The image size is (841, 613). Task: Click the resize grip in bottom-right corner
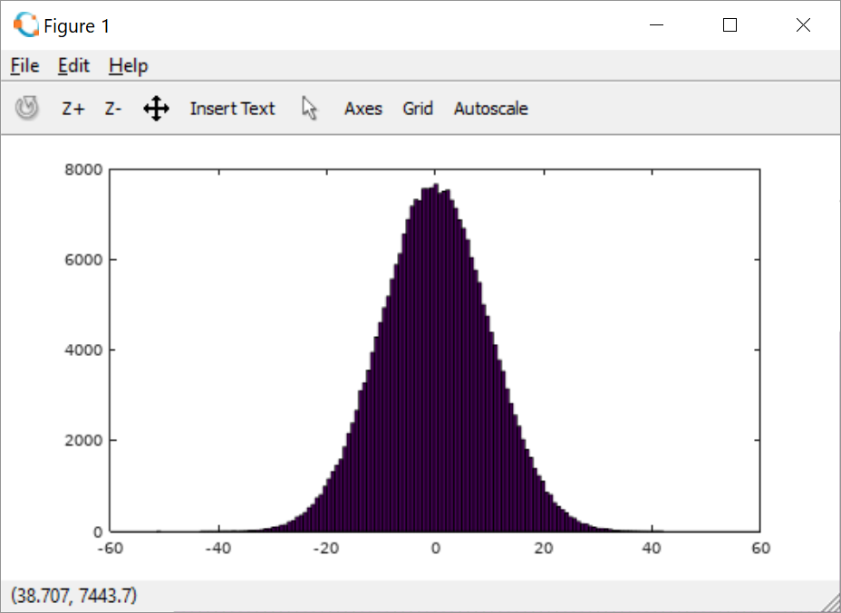832,604
